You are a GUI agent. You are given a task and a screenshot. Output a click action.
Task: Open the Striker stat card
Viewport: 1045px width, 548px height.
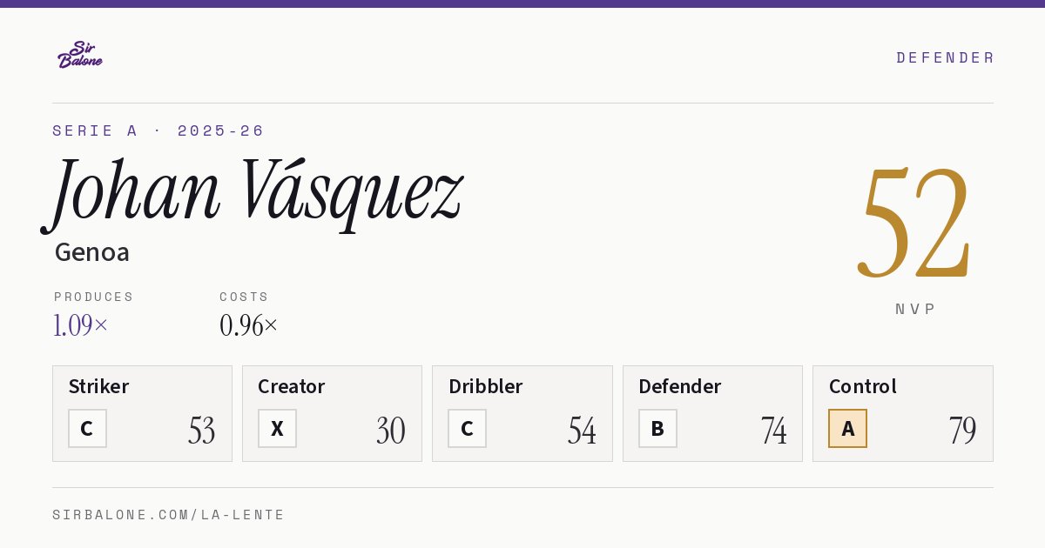coord(142,413)
